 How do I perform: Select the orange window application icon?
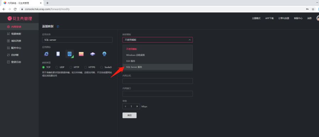pyautogui.click(x=81, y=54)
